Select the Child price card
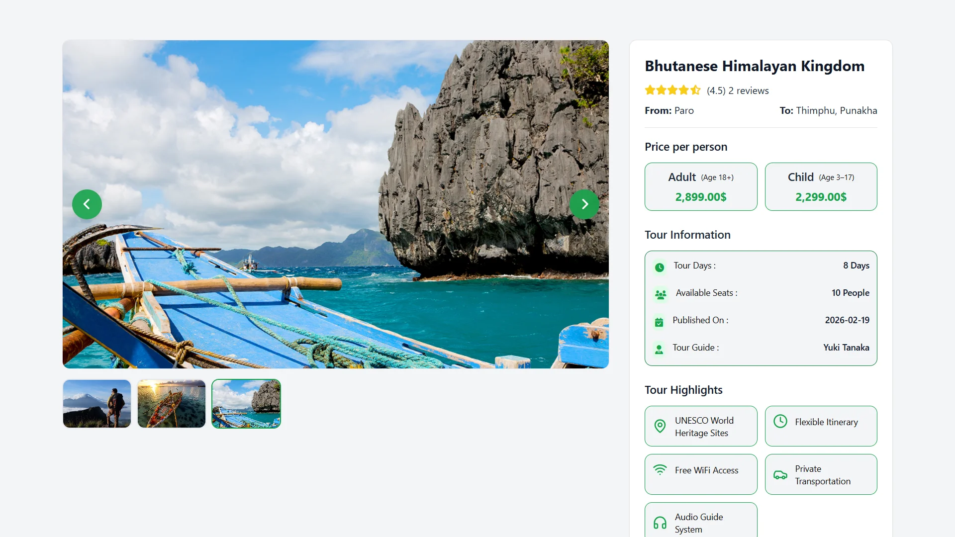Viewport: 955px width, 537px height. pyautogui.click(x=821, y=187)
